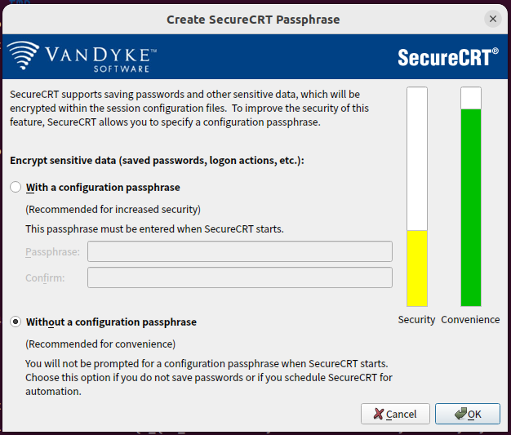The width and height of the screenshot is (511, 435).
Task: Click the 'Without a configuration passphrase' label text
Action: coord(111,322)
